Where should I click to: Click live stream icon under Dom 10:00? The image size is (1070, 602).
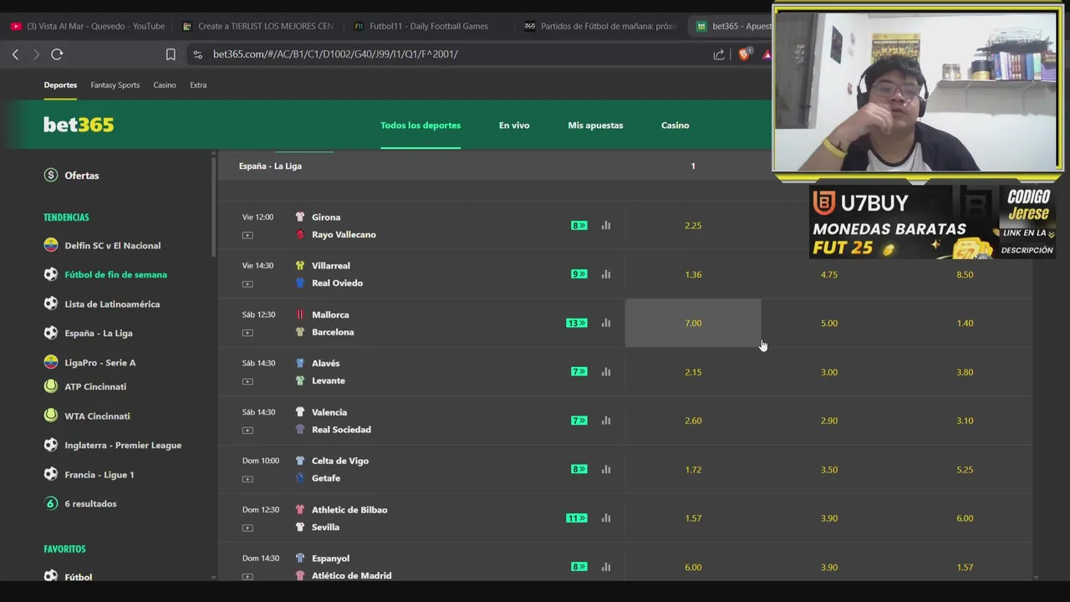[x=247, y=479]
